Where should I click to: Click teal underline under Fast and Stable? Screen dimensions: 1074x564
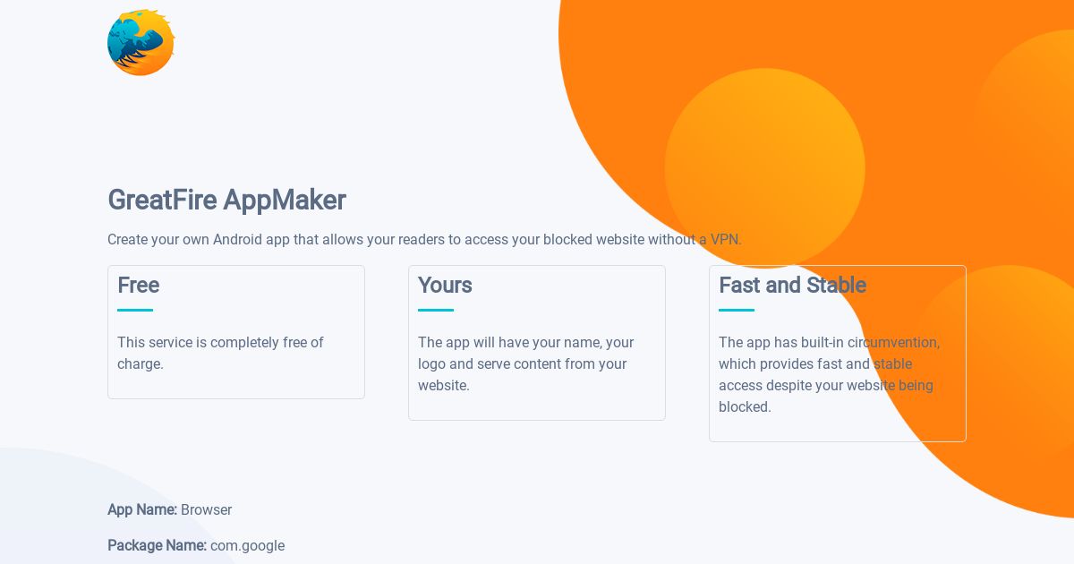(x=737, y=311)
